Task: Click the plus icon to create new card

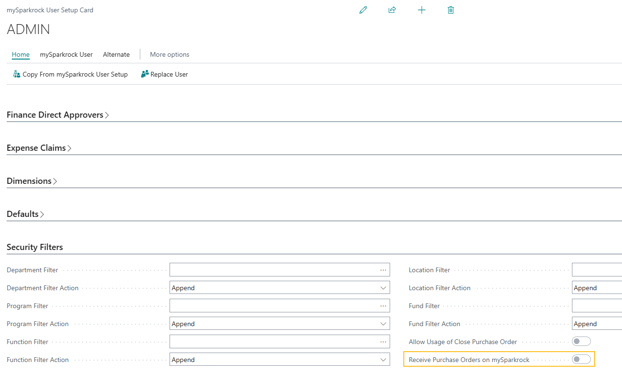Action: click(x=421, y=9)
